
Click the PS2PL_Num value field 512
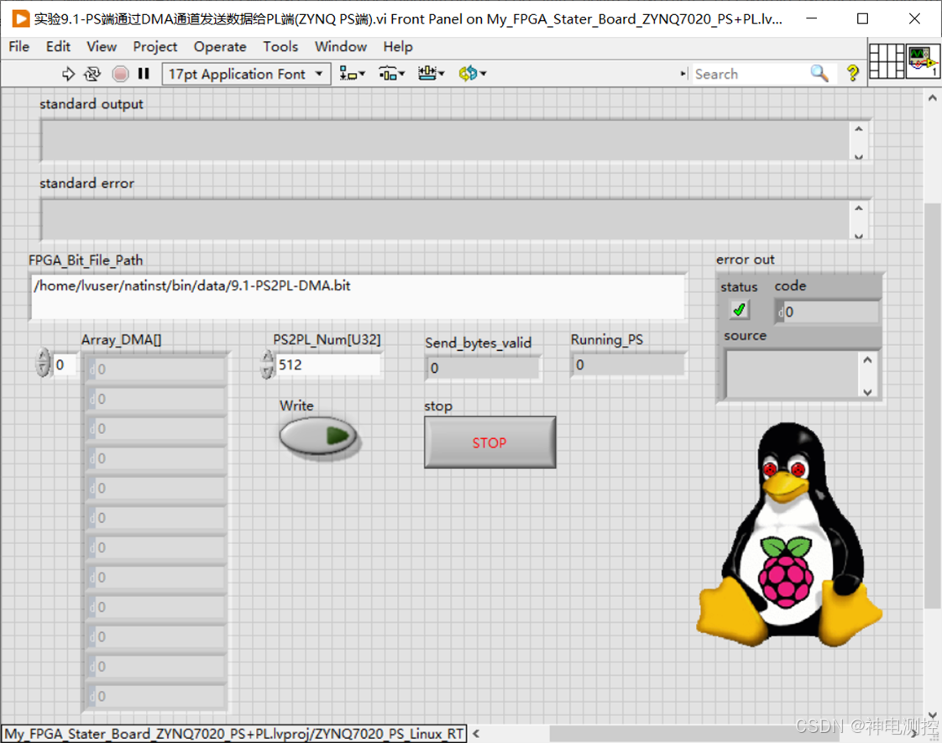tap(328, 365)
